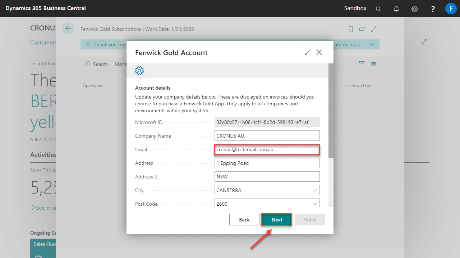Close the Fenwick Gold Account dialog
This screenshot has width=460, height=258.
(319, 52)
